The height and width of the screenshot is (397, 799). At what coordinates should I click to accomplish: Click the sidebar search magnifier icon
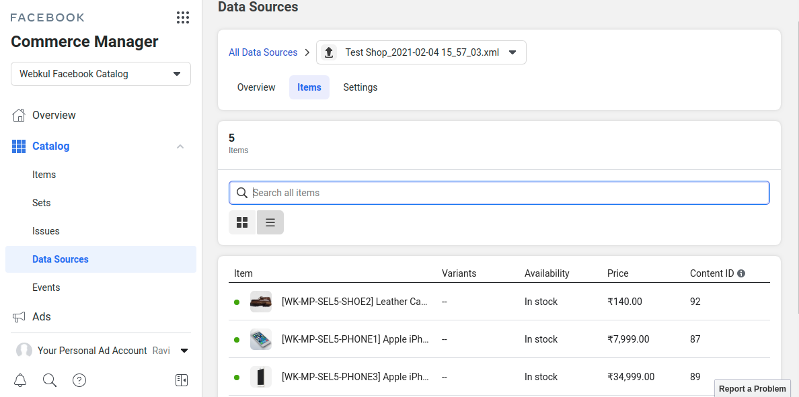point(49,380)
